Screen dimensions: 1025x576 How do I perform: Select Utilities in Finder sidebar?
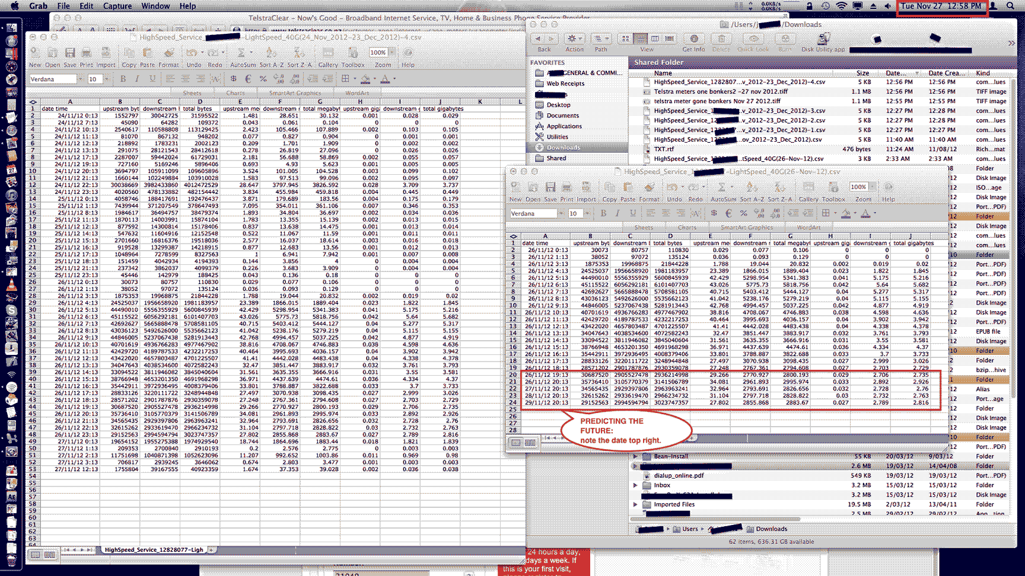pyautogui.click(x=557, y=137)
